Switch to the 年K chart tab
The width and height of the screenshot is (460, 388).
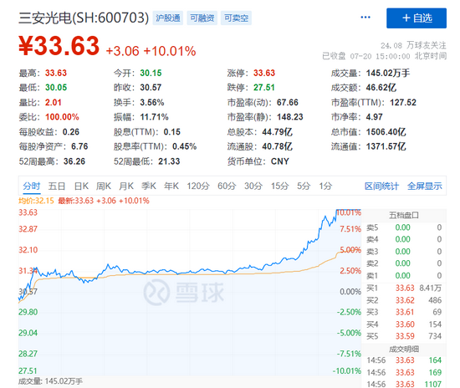coord(171,186)
